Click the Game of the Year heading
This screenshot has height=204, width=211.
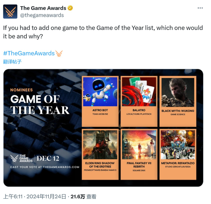point(40,105)
